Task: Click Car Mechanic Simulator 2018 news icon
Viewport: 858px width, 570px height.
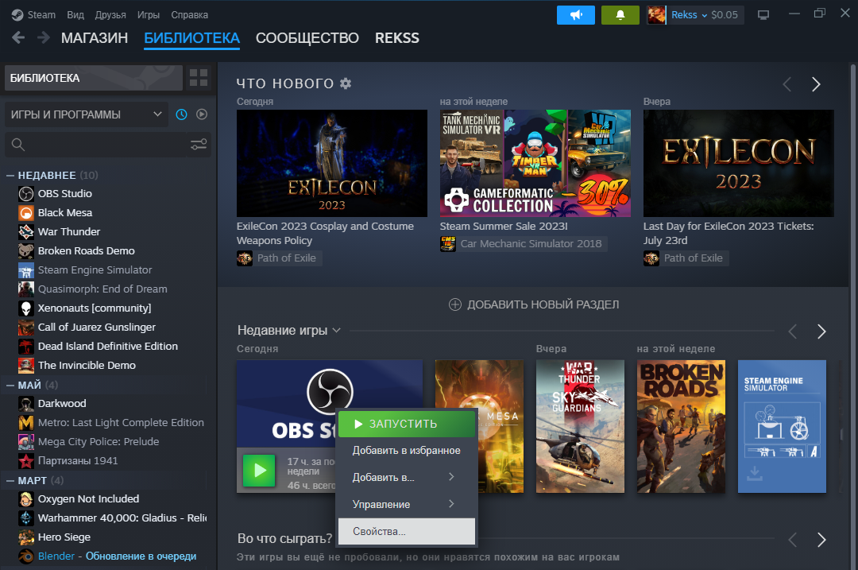Action: (448, 243)
